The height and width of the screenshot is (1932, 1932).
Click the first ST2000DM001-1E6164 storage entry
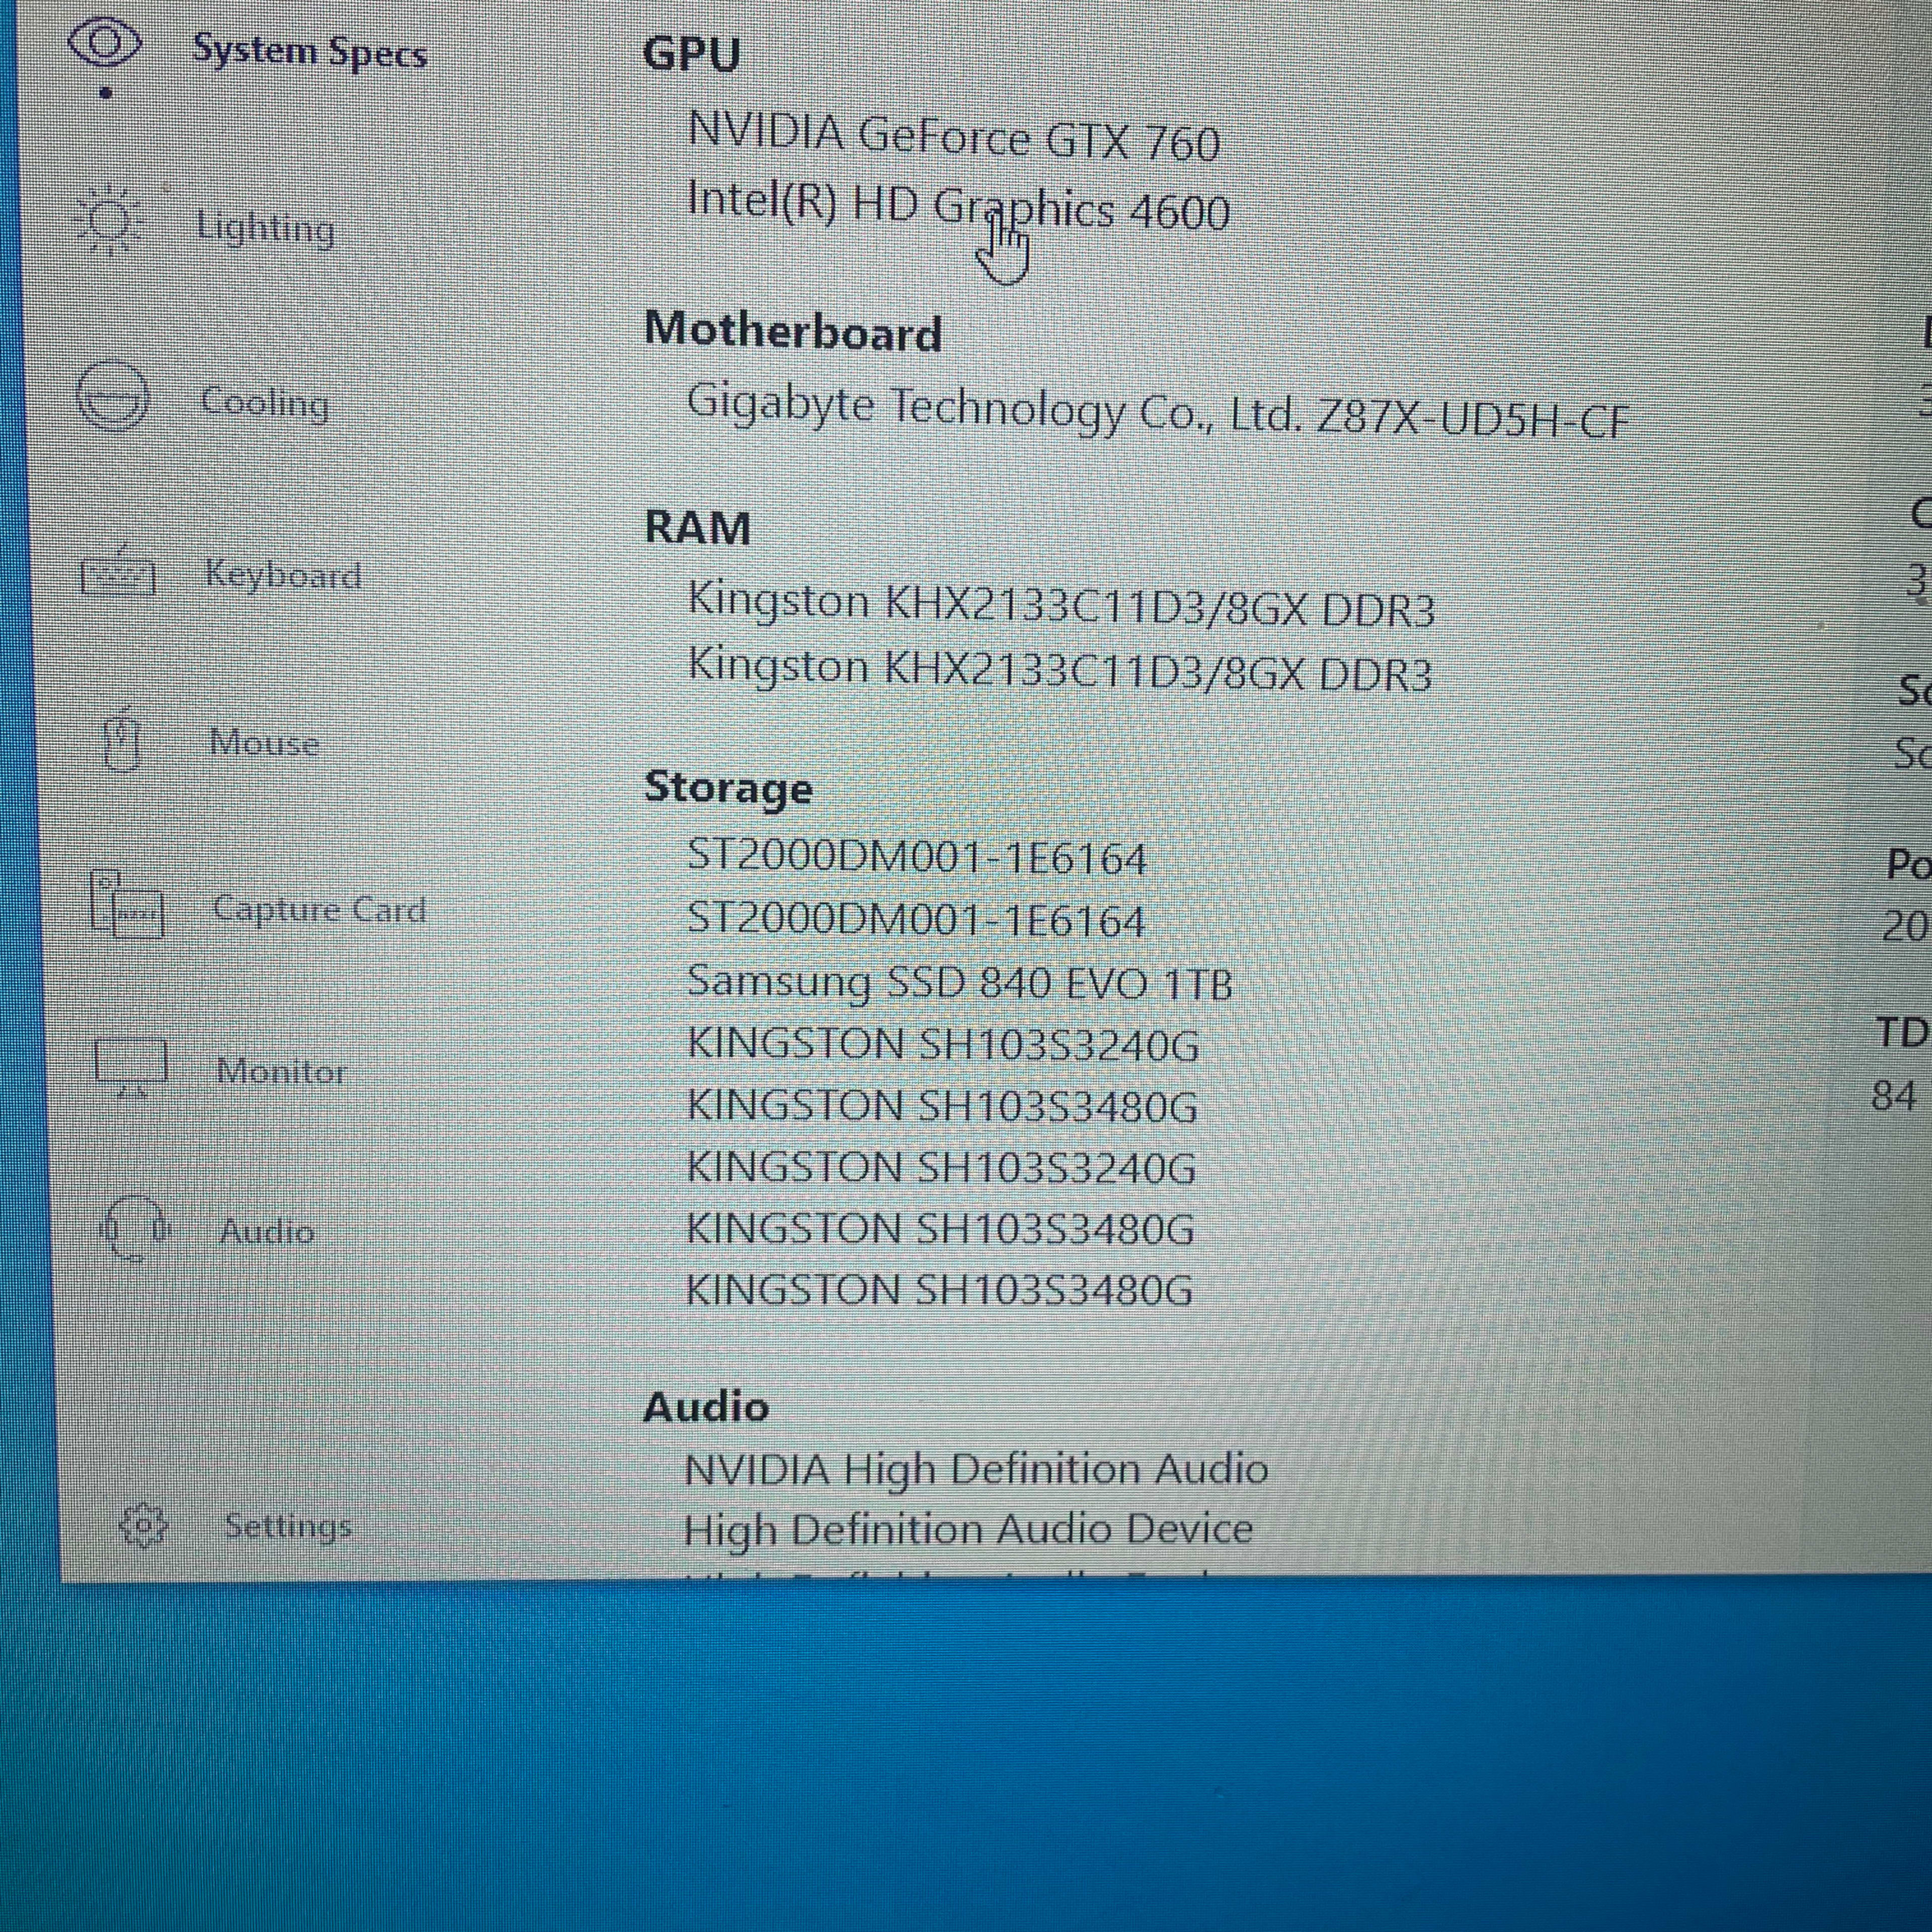click(916, 858)
